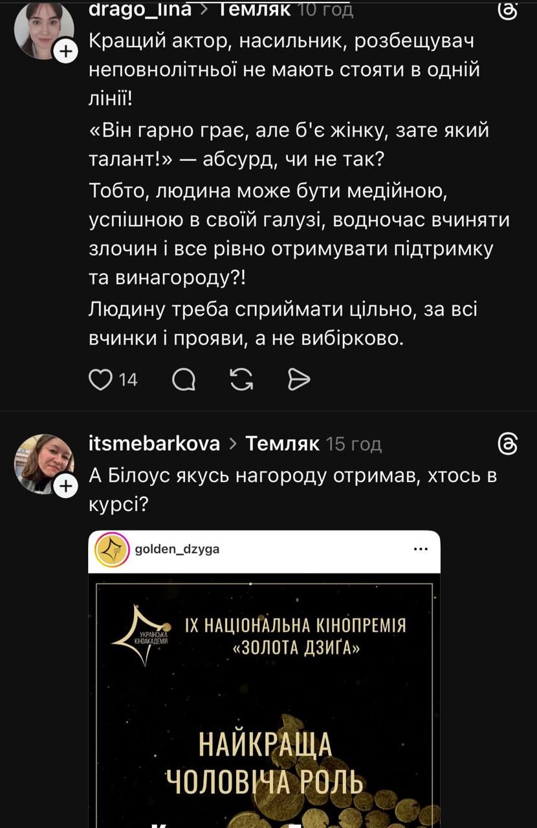Viewport: 537px width, 828px height.
Task: Tap the 15 год timestamp
Action: [353, 444]
